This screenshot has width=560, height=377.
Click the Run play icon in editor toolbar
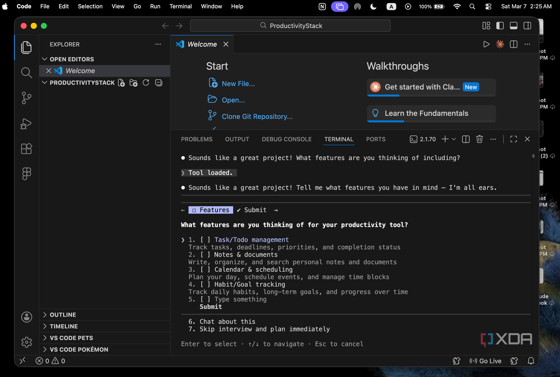pyautogui.click(x=486, y=44)
